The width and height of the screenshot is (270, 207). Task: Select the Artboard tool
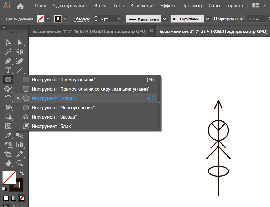[8, 154]
